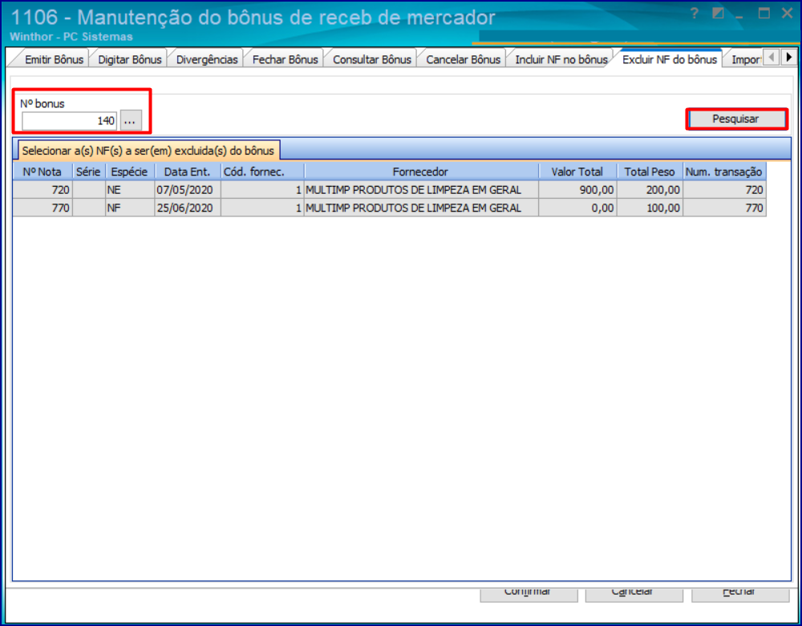Click the NE espécie cell
802x626 pixels.
[129, 190]
